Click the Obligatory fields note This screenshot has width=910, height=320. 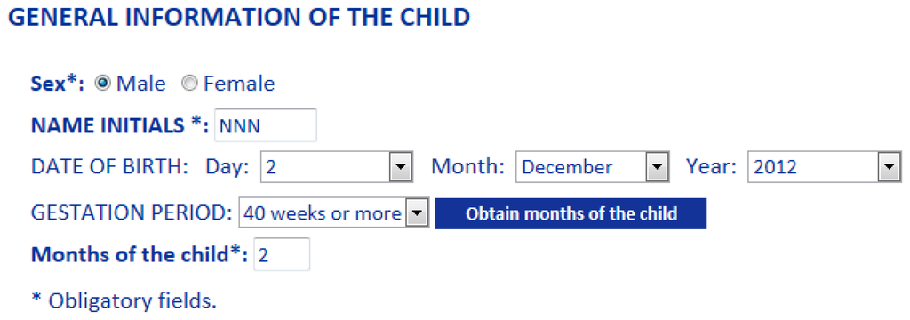[x=124, y=300]
